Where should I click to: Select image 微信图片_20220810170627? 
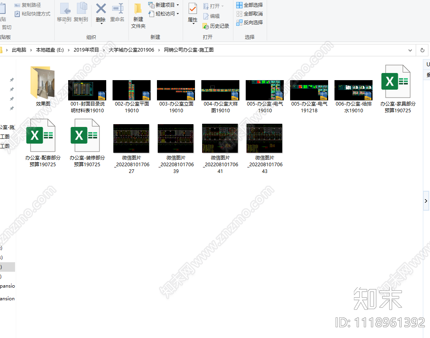click(x=132, y=148)
